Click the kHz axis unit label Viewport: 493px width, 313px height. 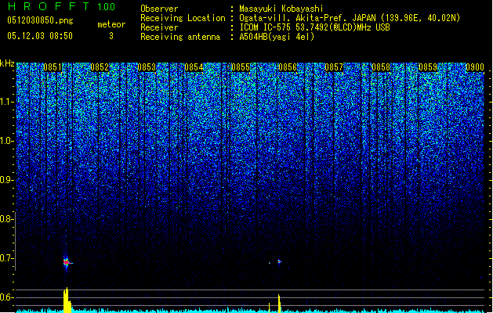[7, 63]
